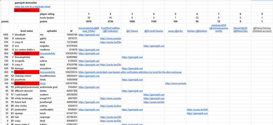Select the 'gamejolt demonlist' title cell
The image size is (273, 125).
(x=27, y=3)
